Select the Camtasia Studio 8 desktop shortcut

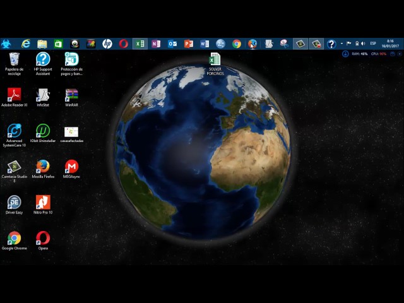point(14,171)
